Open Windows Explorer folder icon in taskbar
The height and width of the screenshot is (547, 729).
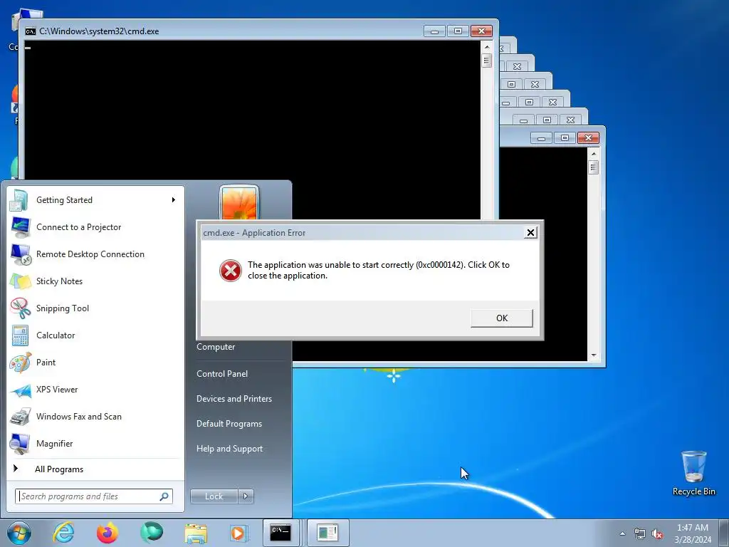[x=196, y=533]
